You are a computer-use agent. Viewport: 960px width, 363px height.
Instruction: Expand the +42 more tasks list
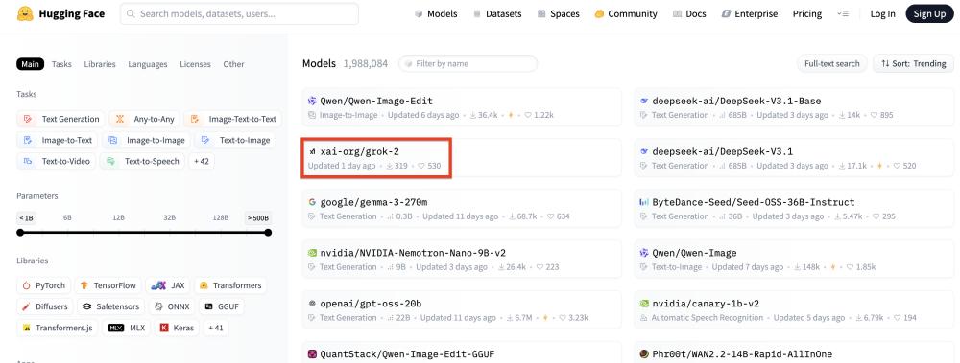coord(201,161)
